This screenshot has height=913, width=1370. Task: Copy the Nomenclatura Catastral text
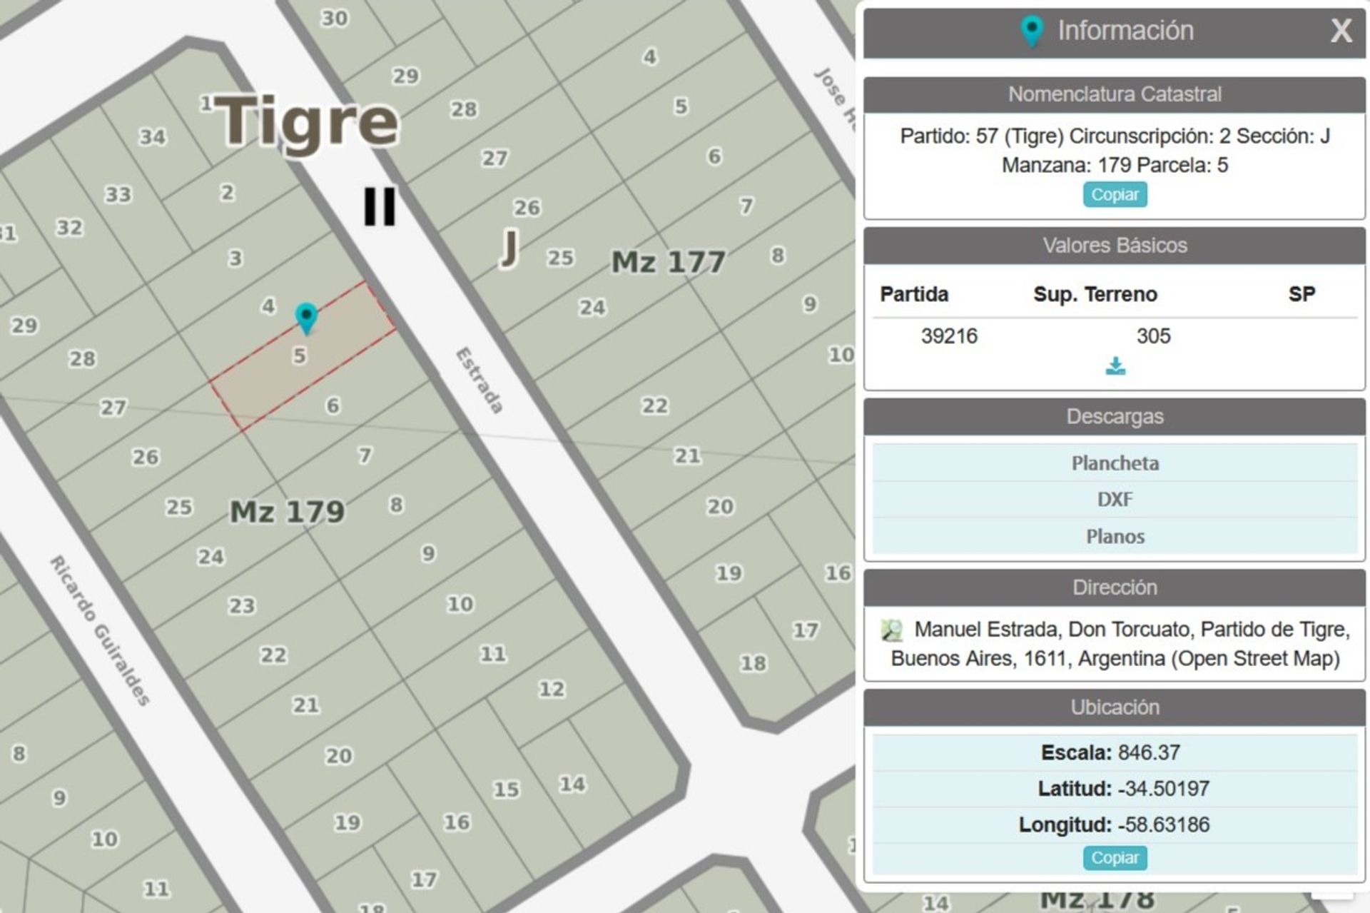1115,195
